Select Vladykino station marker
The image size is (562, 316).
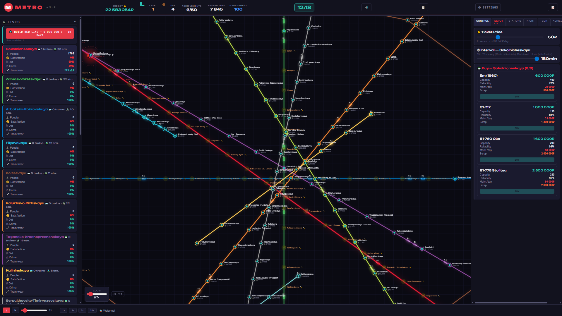point(308,28)
